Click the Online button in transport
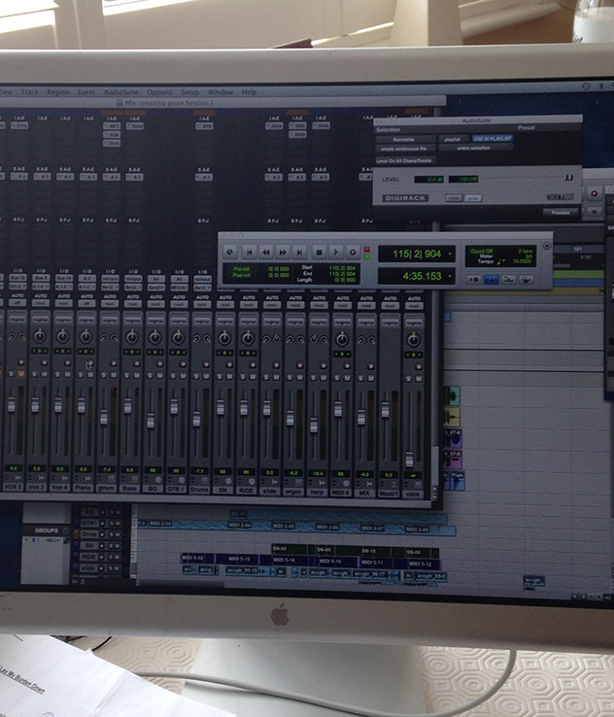This screenshot has height=717, width=614. pos(230,251)
